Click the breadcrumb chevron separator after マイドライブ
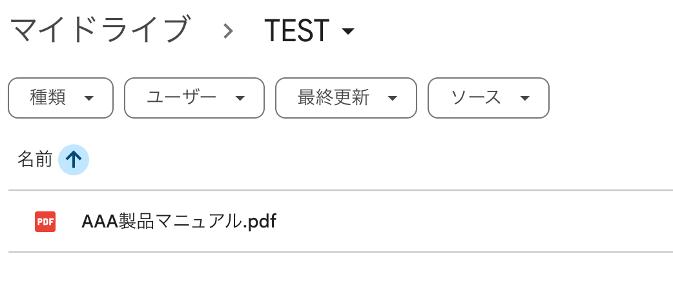The height and width of the screenshot is (290, 673). click(227, 30)
